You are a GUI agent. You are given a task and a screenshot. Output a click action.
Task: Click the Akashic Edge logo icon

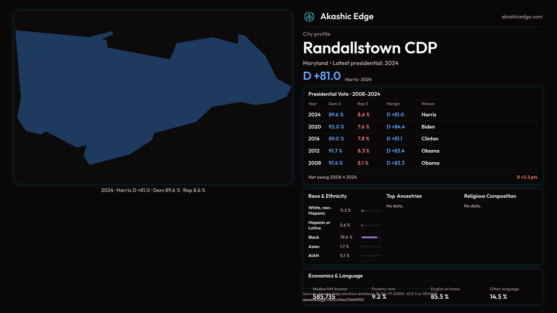[309, 17]
